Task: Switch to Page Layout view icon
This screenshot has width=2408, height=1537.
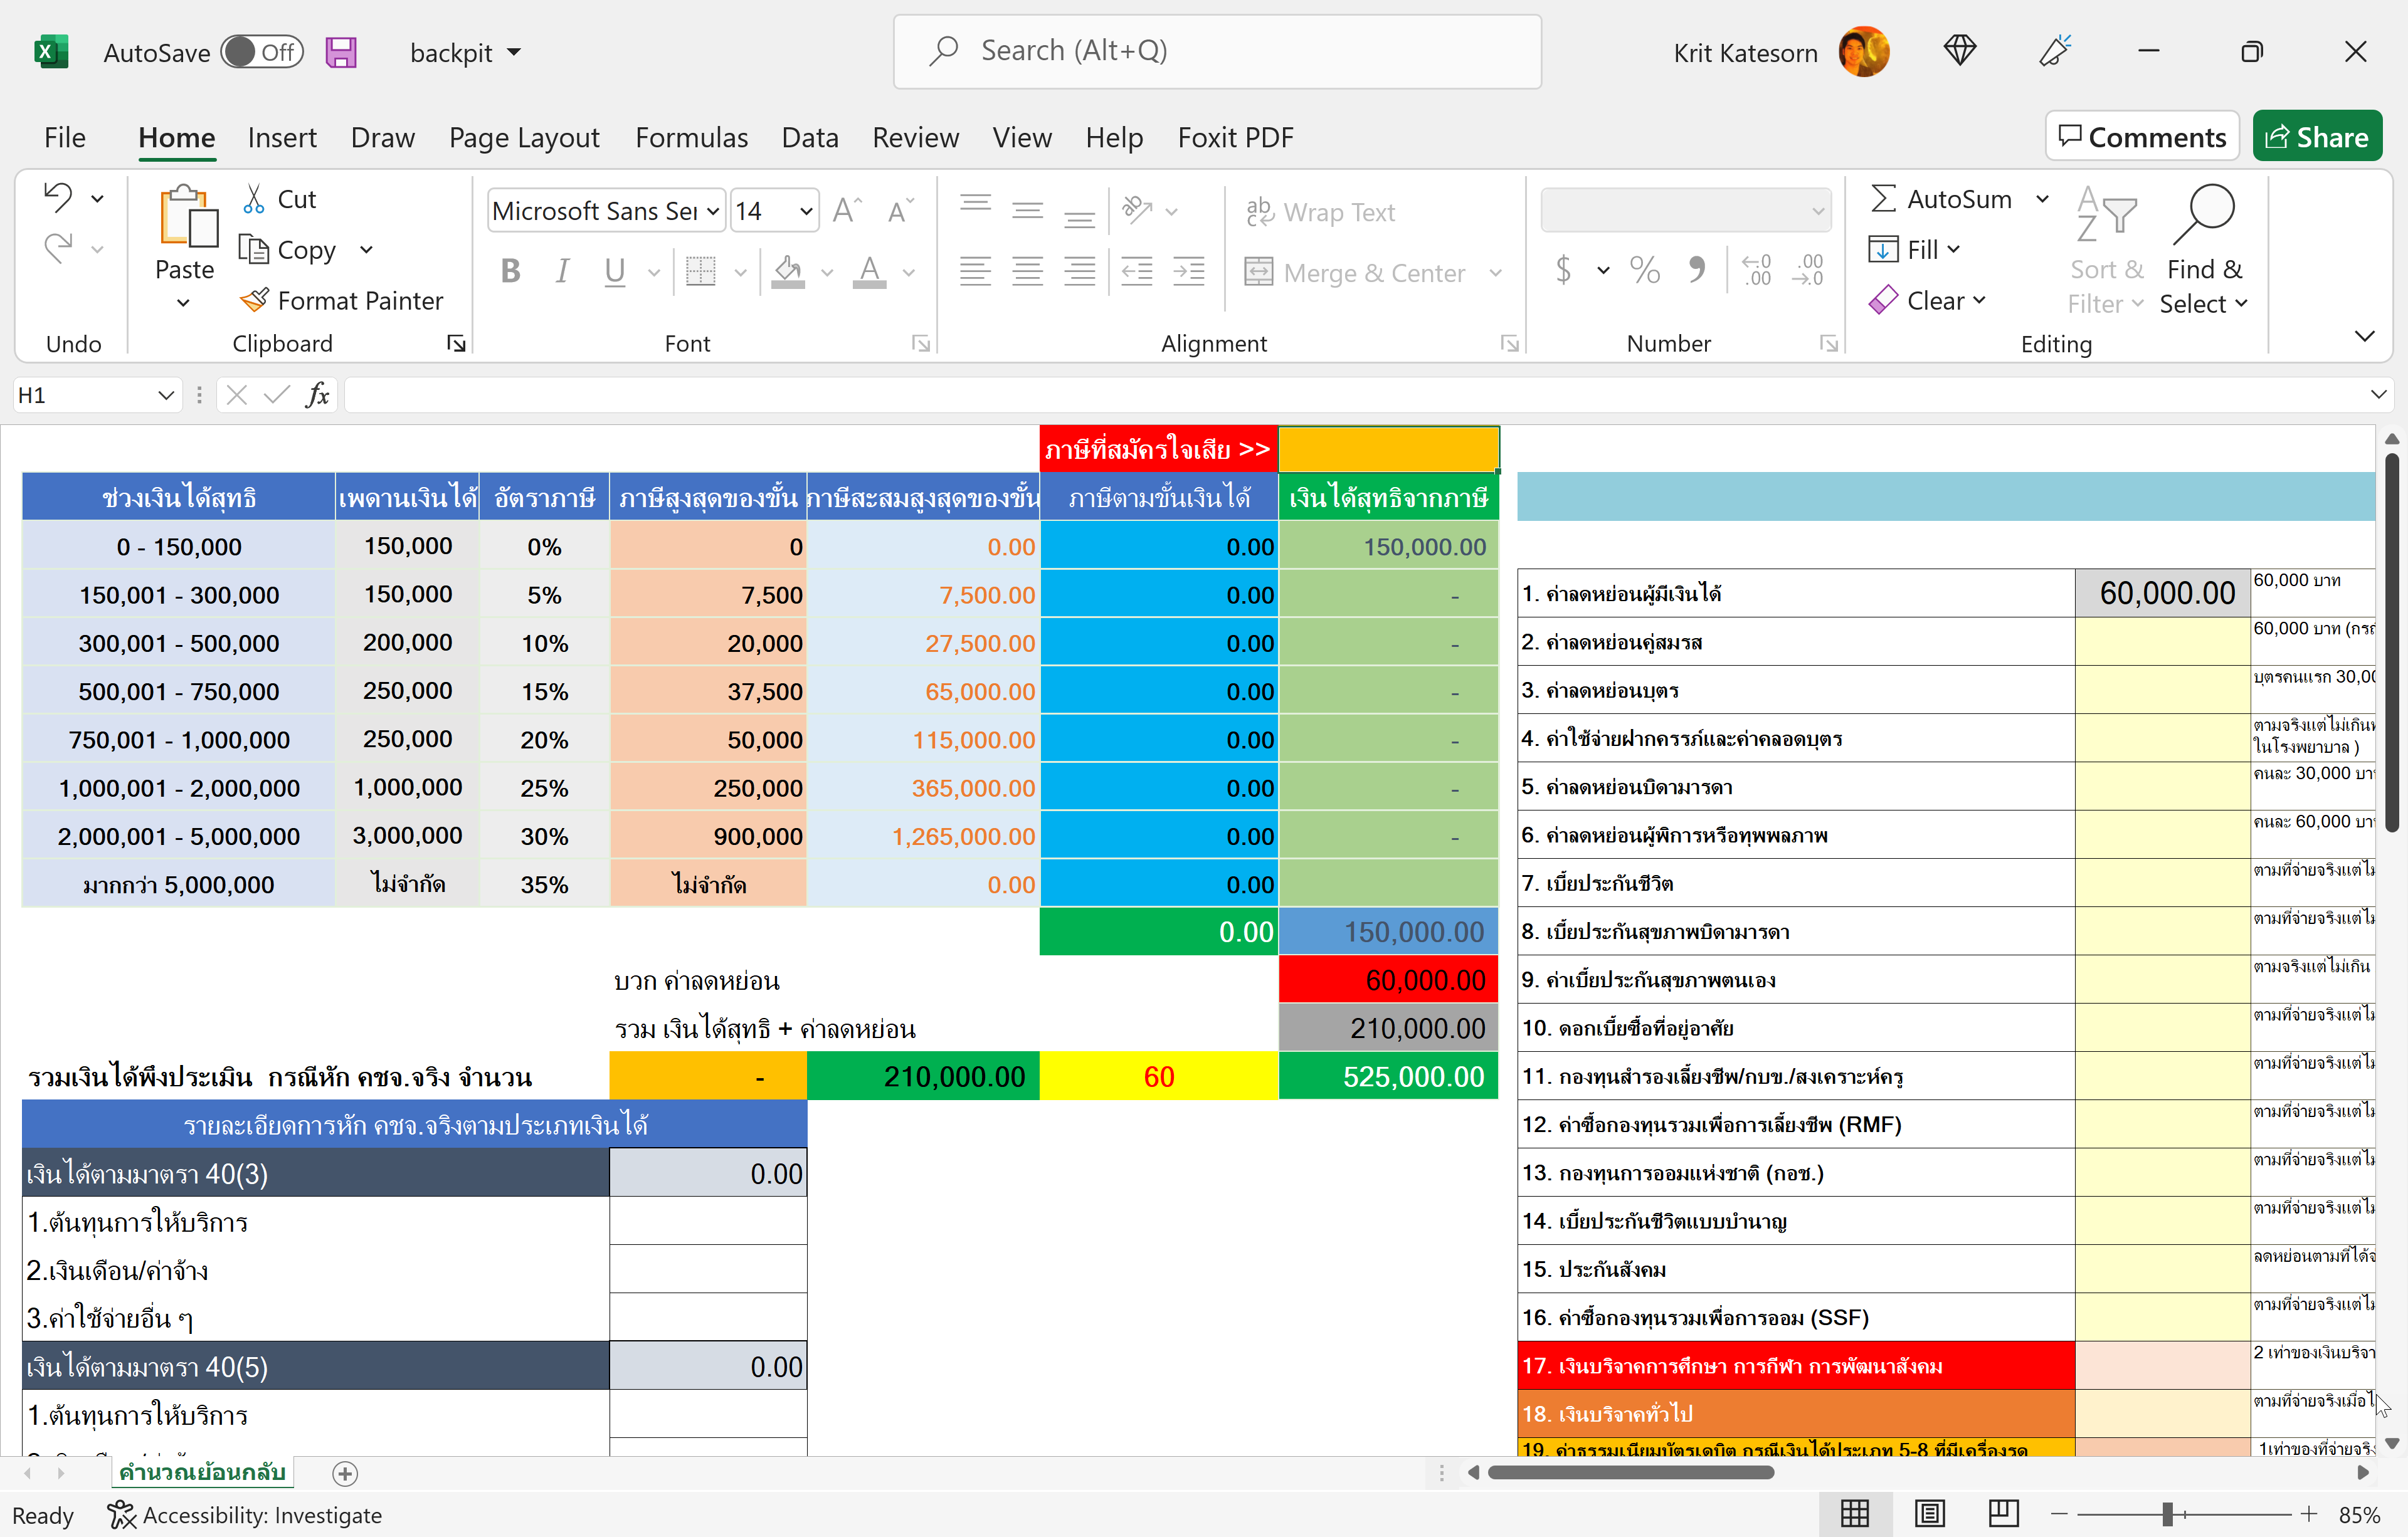Action: point(1930,1514)
